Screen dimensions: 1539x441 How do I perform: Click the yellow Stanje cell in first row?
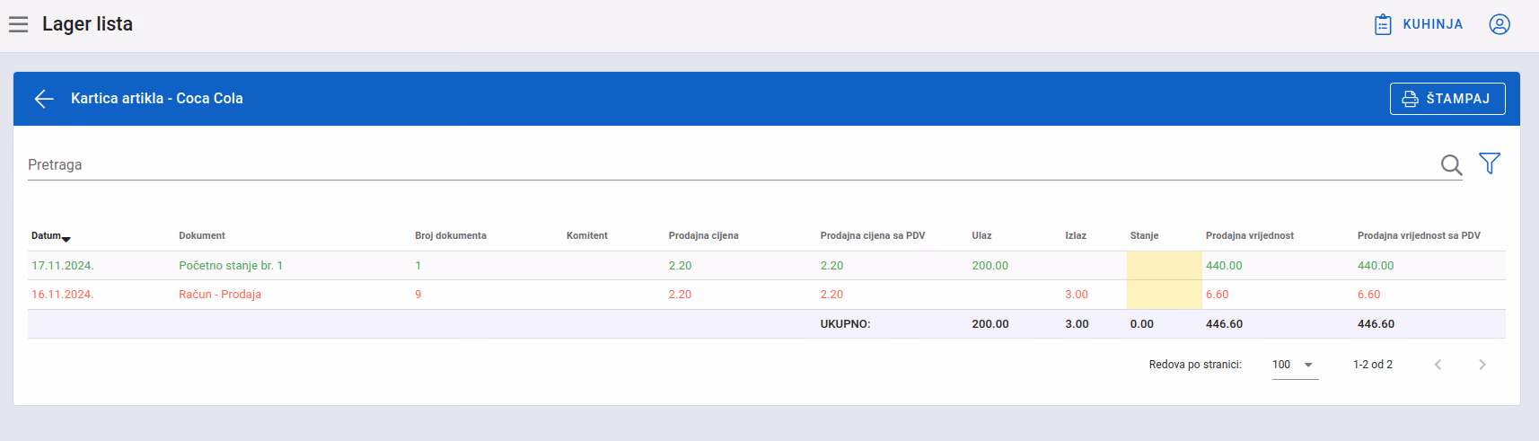click(x=1165, y=266)
